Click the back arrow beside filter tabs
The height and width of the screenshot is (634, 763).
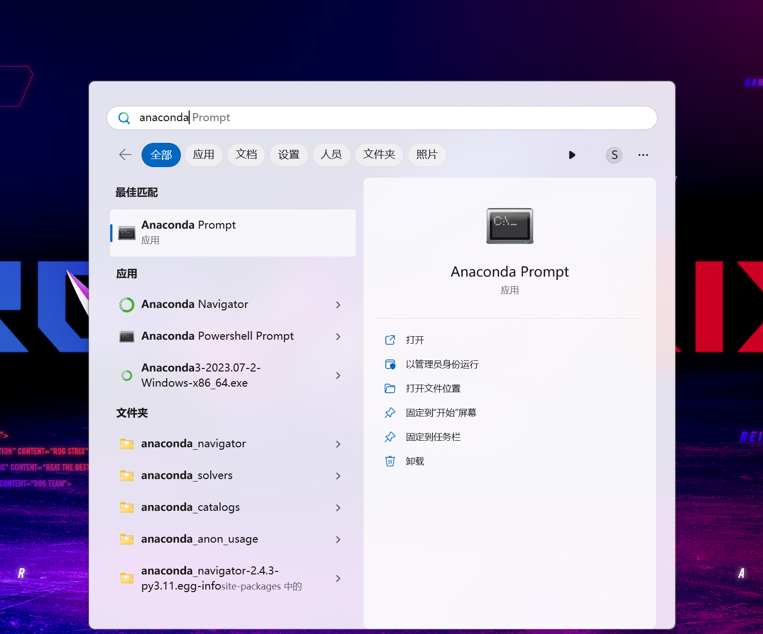point(125,155)
